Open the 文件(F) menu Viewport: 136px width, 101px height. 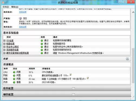[6, 7]
